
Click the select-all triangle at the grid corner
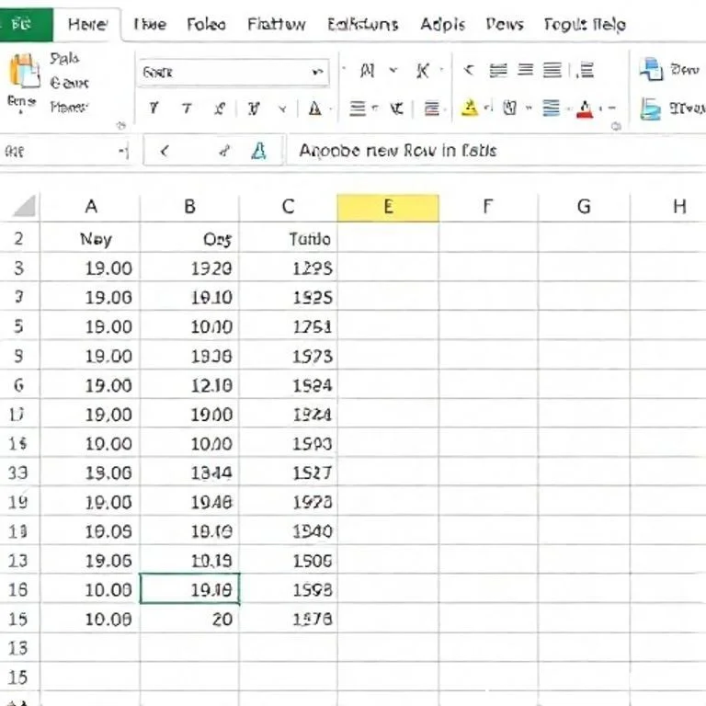click(x=24, y=206)
